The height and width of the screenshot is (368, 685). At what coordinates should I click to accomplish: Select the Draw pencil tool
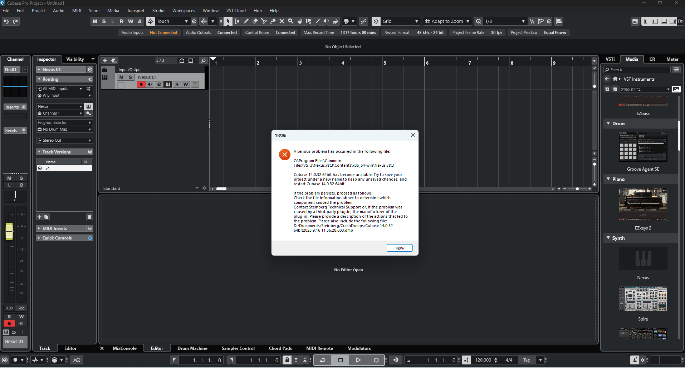pos(246,21)
